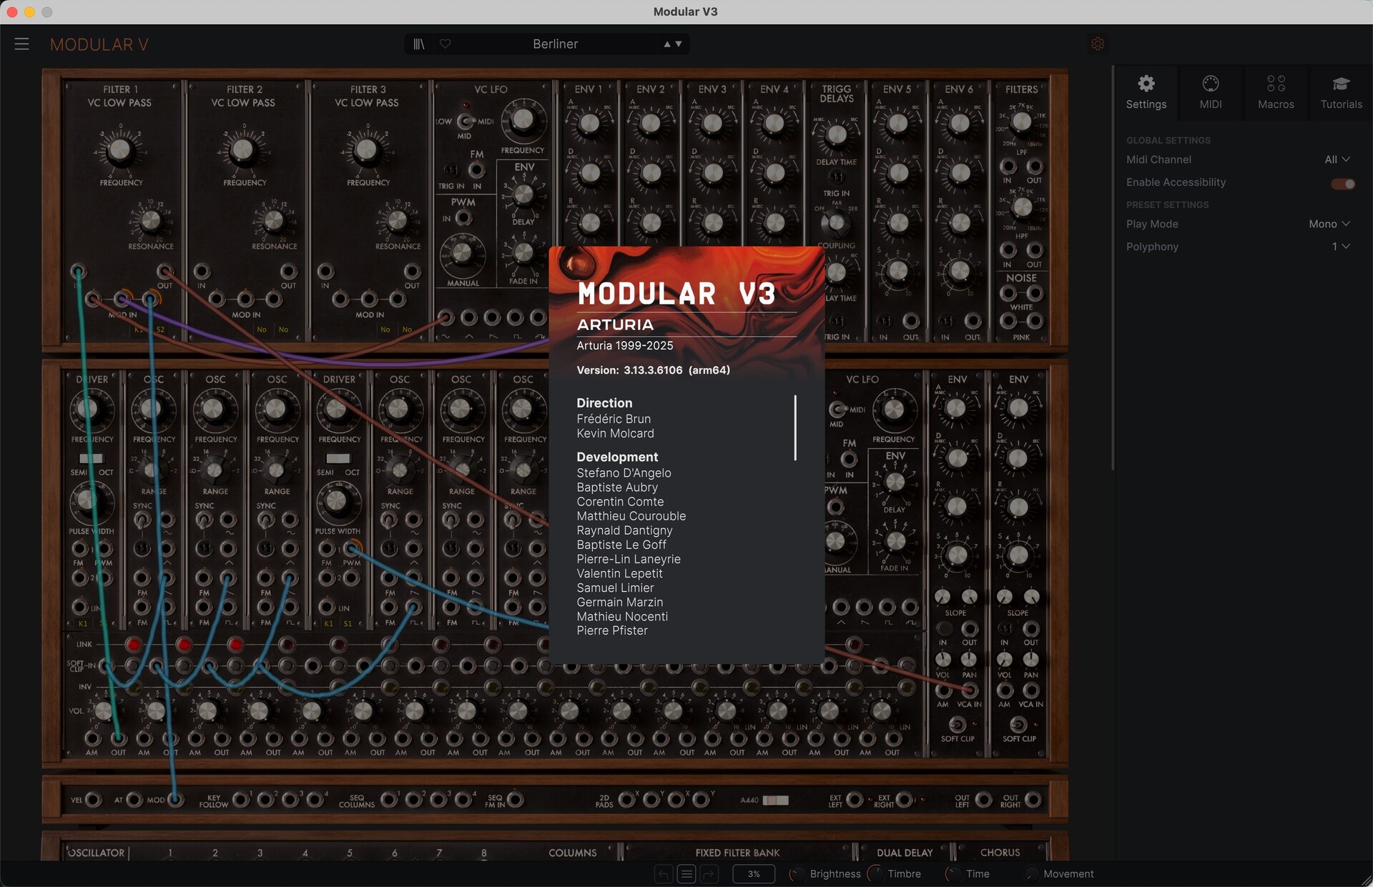Click the Brightness macro knob
1373x887 pixels.
pyautogui.click(x=797, y=874)
